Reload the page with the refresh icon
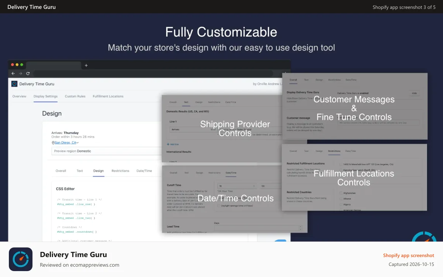The width and height of the screenshot is (443, 277). [x=28, y=73]
